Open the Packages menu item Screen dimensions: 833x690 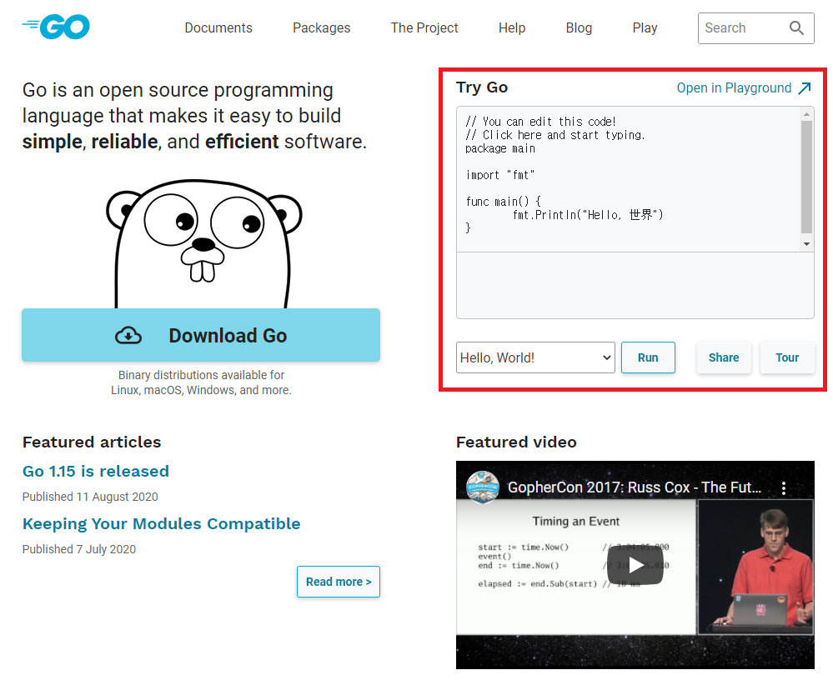coord(321,28)
